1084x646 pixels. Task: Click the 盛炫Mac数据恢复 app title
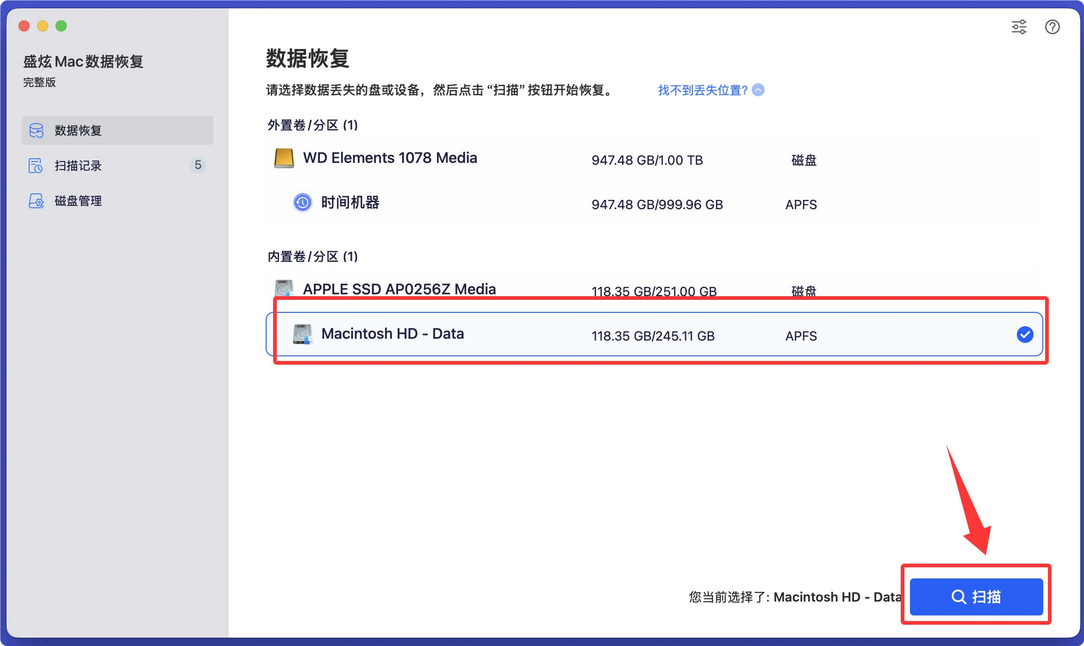tap(83, 62)
